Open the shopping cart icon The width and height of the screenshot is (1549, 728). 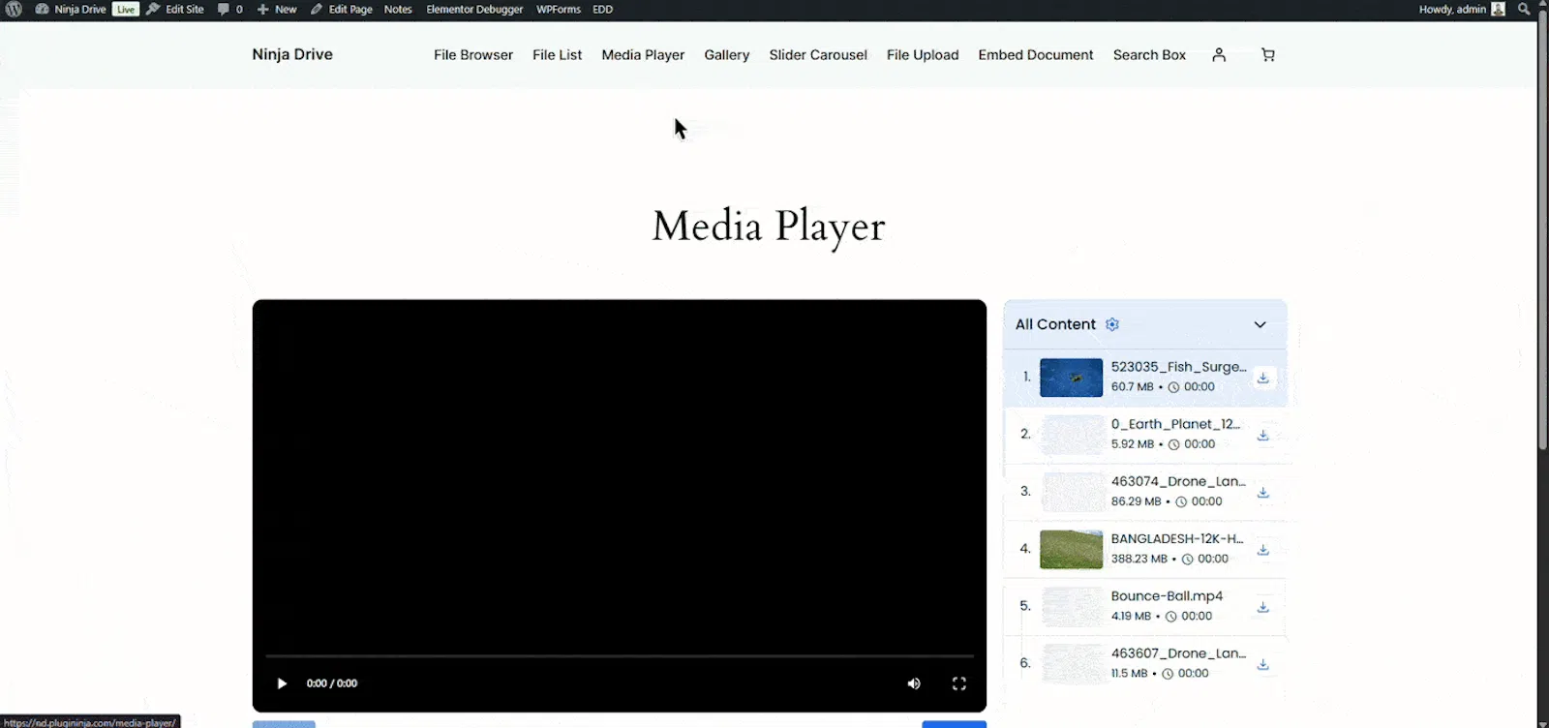(1268, 55)
